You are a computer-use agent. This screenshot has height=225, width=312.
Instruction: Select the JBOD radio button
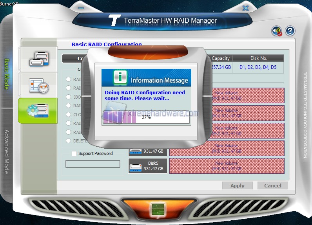coord(69,97)
